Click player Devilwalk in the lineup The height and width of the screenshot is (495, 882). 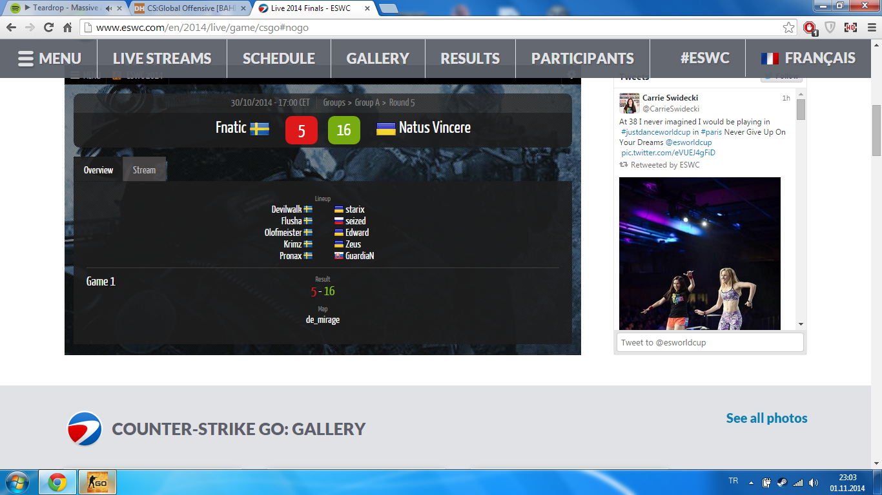pyautogui.click(x=287, y=209)
